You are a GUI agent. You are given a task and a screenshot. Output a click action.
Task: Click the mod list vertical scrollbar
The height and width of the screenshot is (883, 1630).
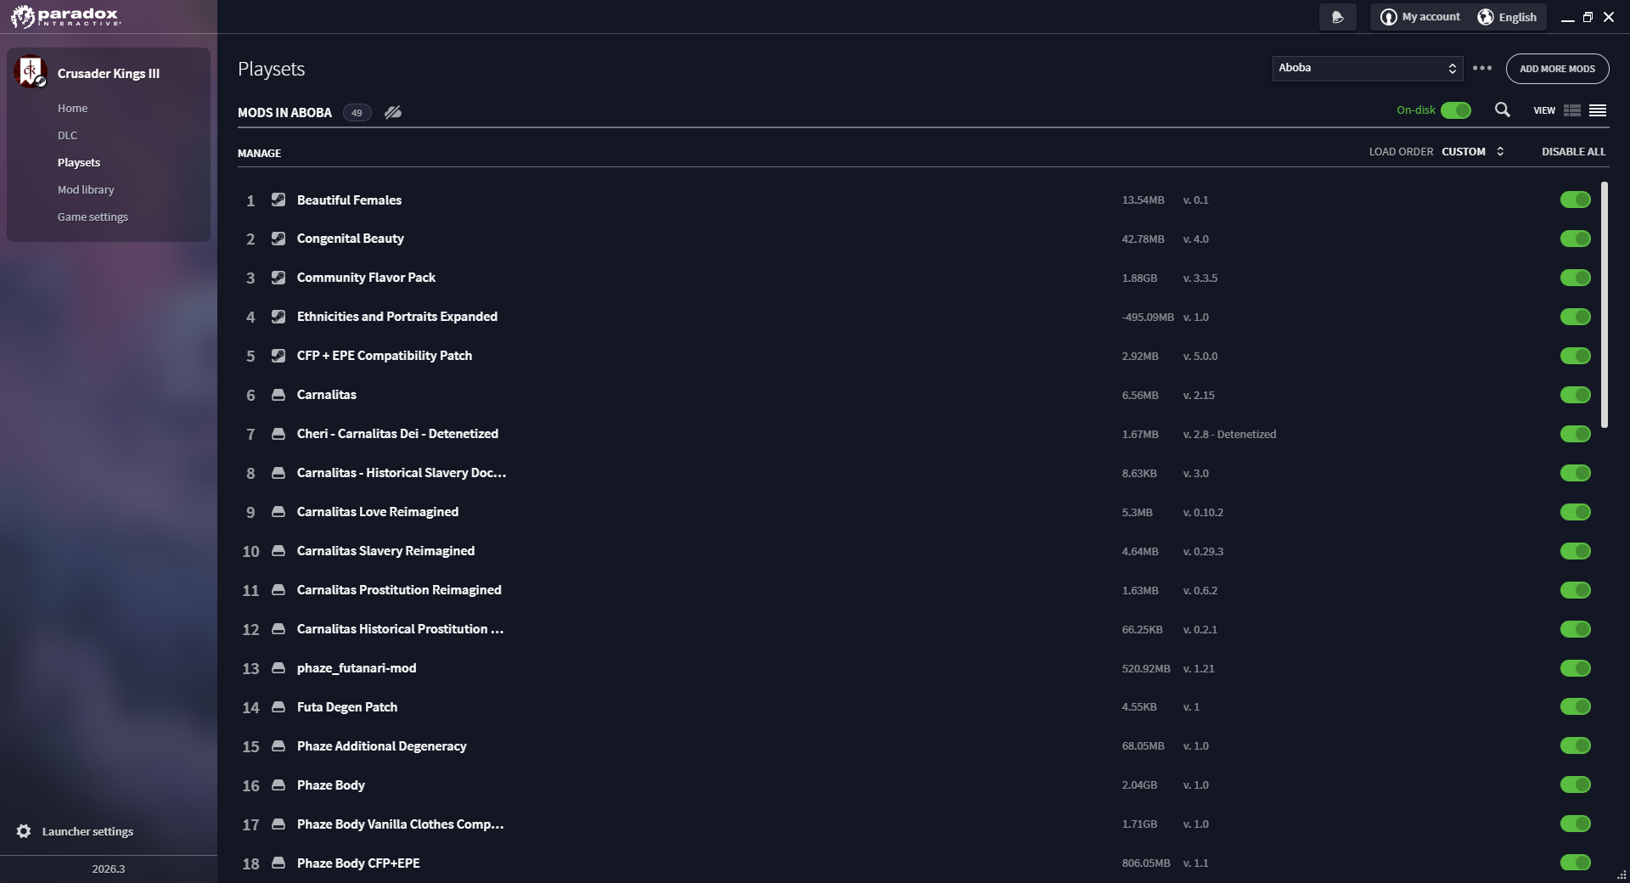click(x=1605, y=305)
